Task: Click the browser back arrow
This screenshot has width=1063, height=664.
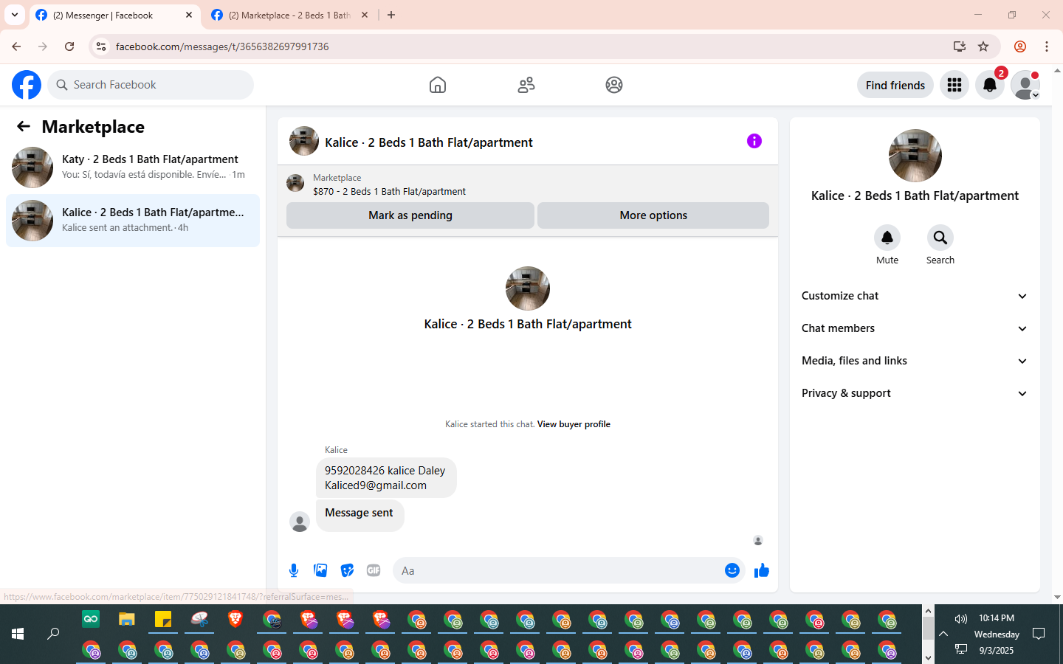Action: click(x=16, y=46)
